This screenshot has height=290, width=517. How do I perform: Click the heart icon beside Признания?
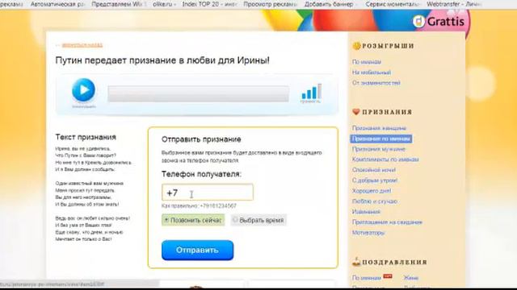pos(356,112)
